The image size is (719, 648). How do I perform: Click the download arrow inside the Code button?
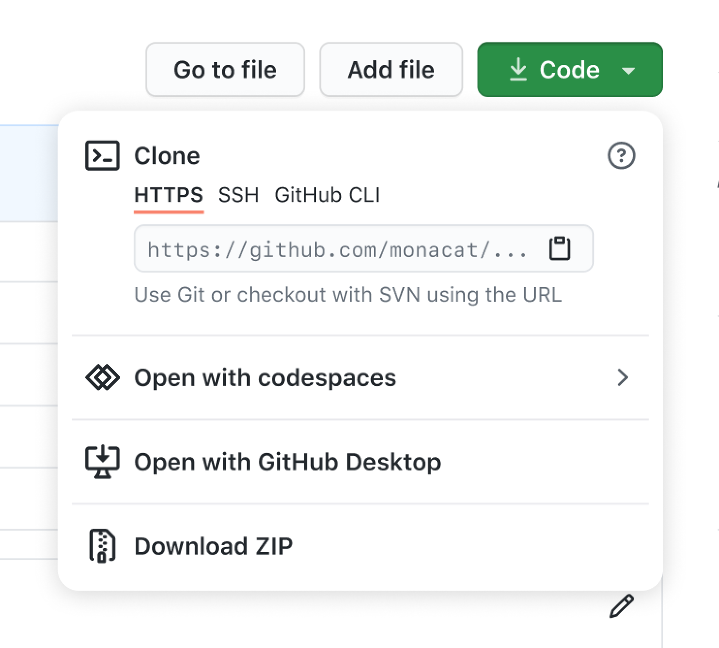point(518,69)
